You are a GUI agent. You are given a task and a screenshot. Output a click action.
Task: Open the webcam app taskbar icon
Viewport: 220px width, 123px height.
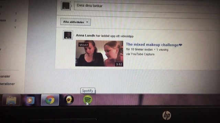pyautogui.click(x=69, y=100)
